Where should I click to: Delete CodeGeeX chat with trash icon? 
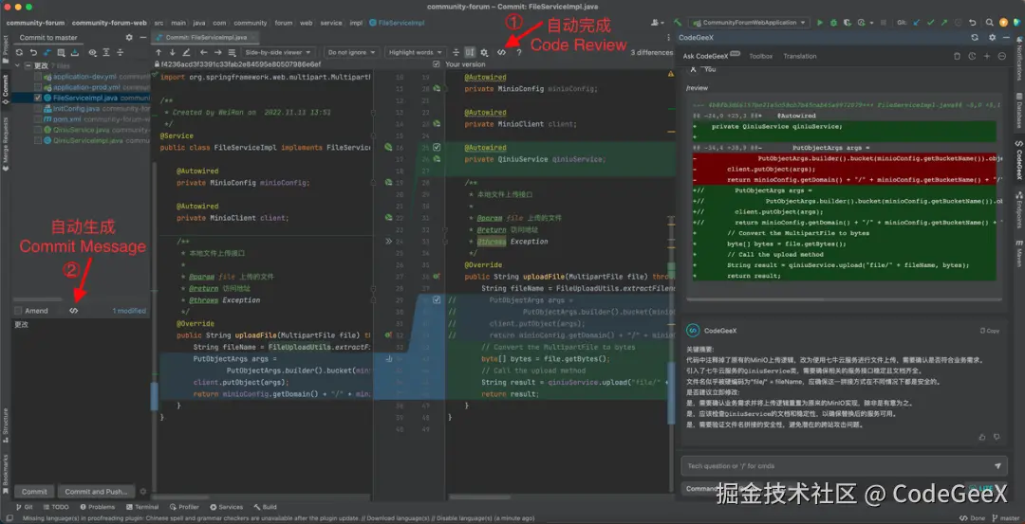coord(957,56)
